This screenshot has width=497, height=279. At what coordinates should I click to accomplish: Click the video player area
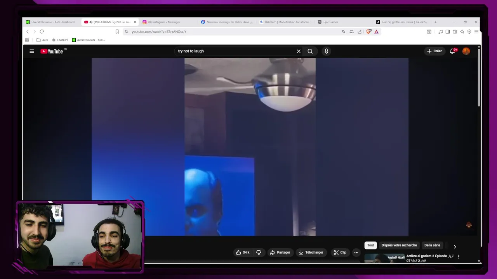(x=250, y=146)
